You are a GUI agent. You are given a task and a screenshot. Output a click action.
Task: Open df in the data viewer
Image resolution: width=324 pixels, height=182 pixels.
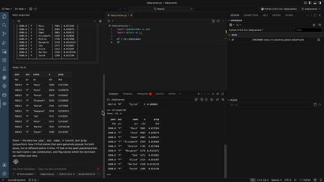click(318, 40)
